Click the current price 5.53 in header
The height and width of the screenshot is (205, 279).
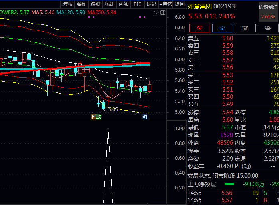(195, 16)
